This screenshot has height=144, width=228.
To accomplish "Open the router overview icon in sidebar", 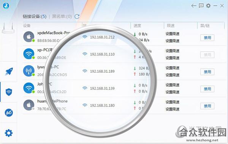I will click(8, 28).
